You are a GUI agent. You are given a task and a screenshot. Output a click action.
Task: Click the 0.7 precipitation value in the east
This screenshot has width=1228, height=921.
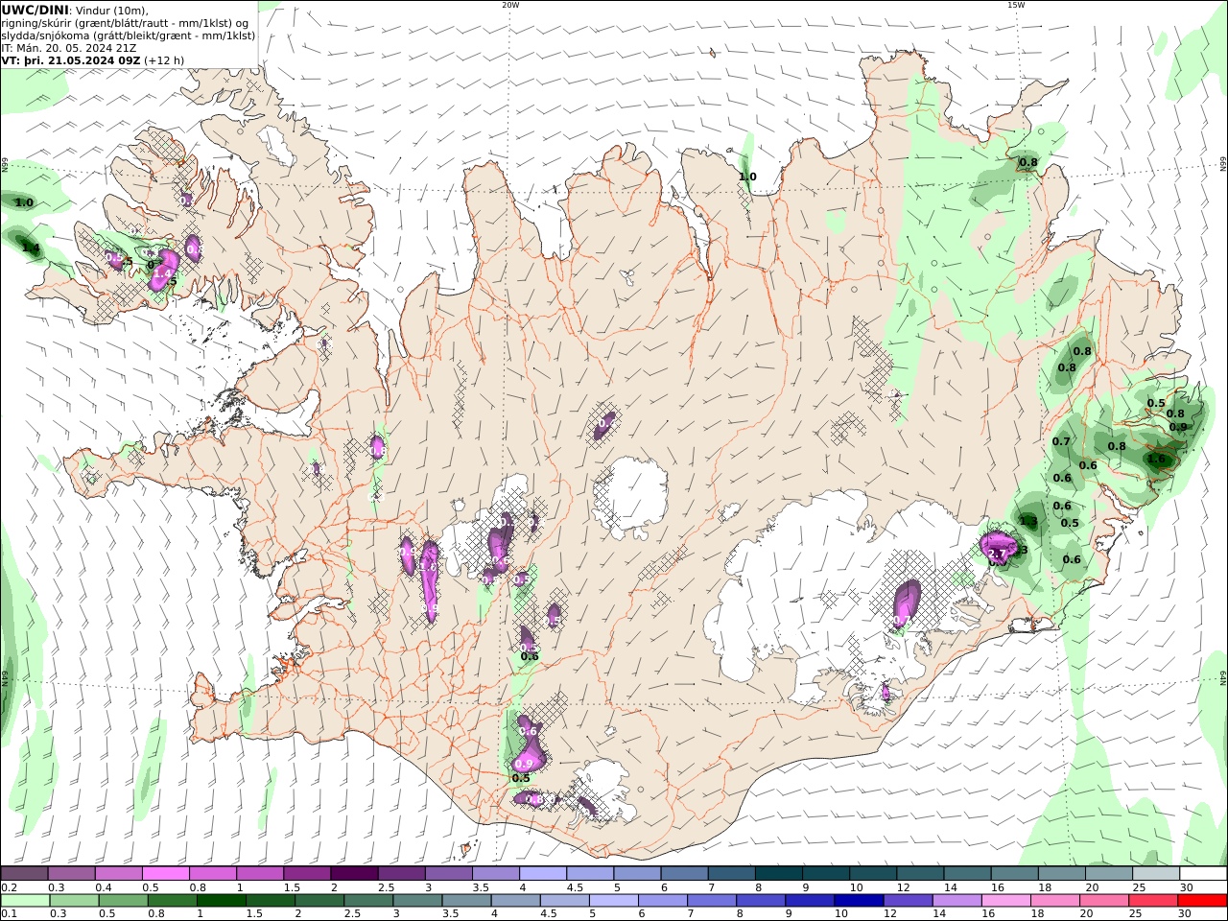tap(1061, 442)
